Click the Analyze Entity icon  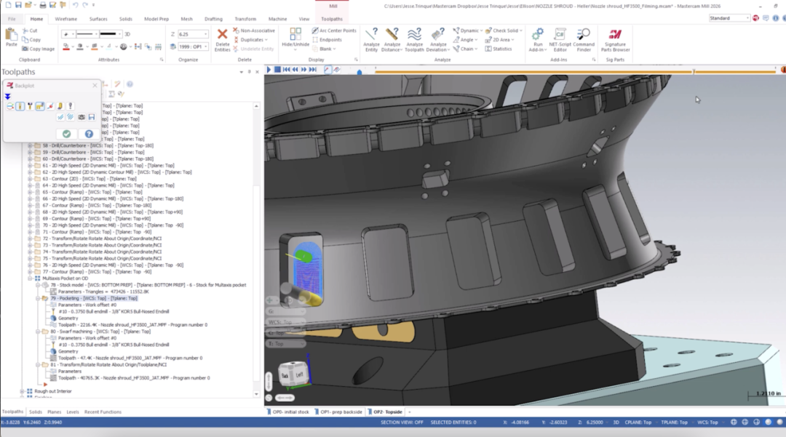click(x=371, y=39)
